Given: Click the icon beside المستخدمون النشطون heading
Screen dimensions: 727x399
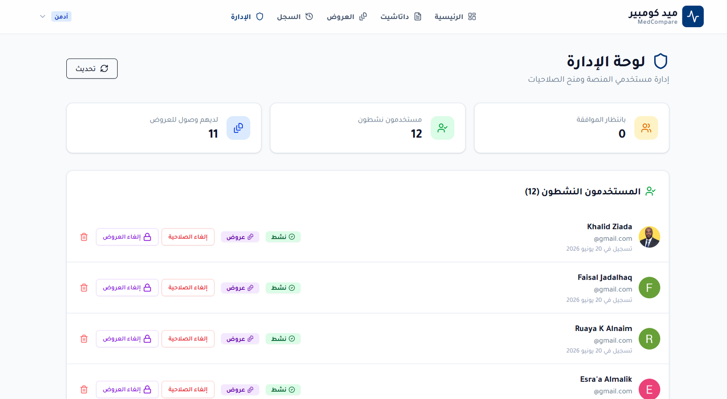Looking at the screenshot, I should (651, 191).
